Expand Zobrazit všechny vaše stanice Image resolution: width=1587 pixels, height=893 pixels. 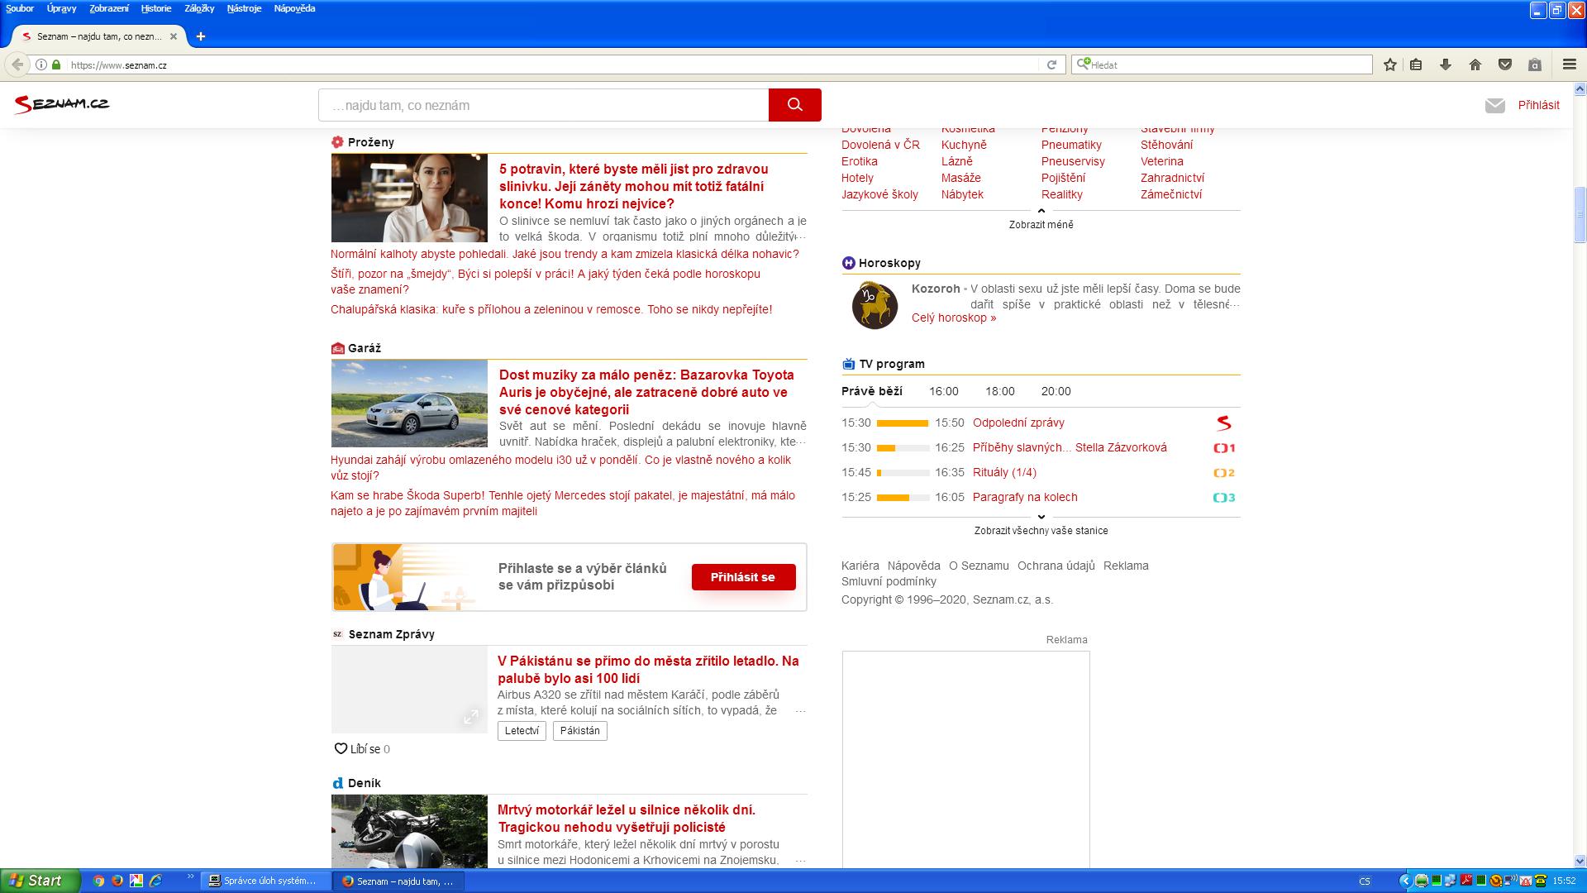coord(1041,530)
